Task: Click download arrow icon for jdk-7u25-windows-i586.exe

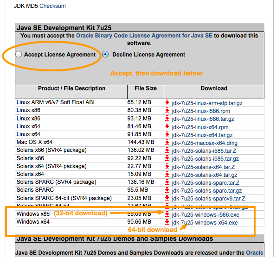Action: pos(167,214)
